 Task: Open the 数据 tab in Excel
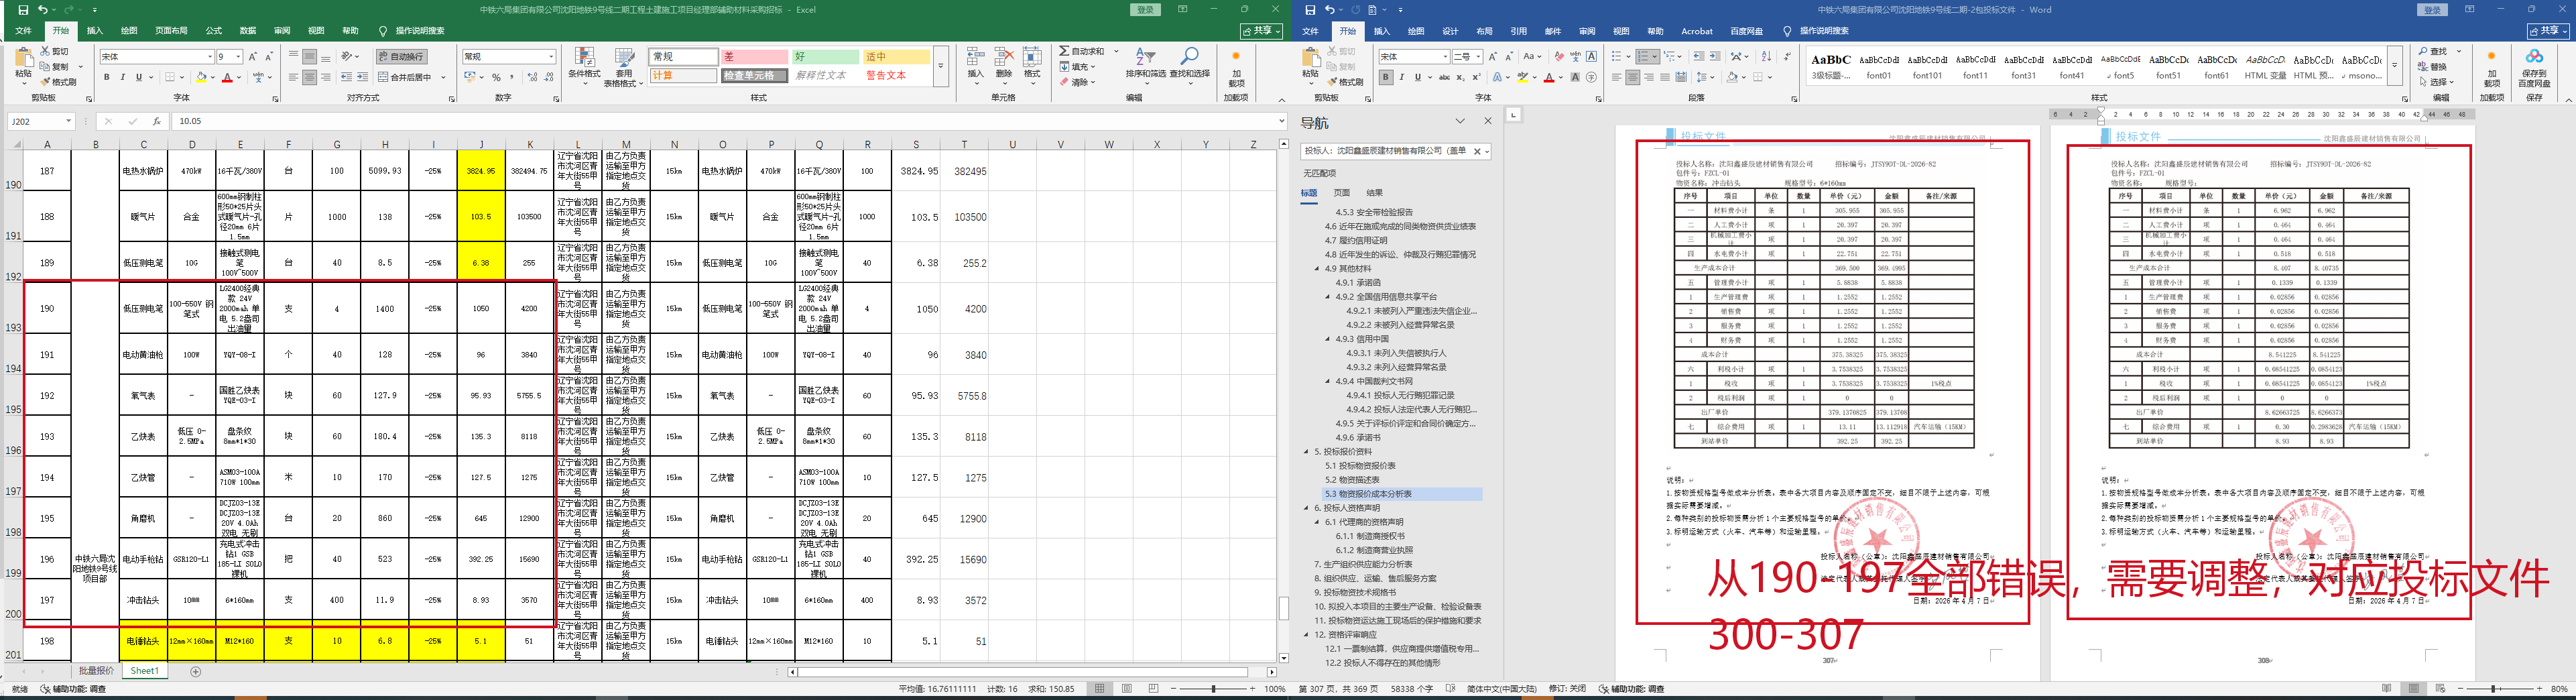tap(248, 31)
